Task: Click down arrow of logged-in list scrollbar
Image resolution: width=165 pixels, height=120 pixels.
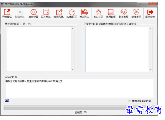Action: click(150, 70)
